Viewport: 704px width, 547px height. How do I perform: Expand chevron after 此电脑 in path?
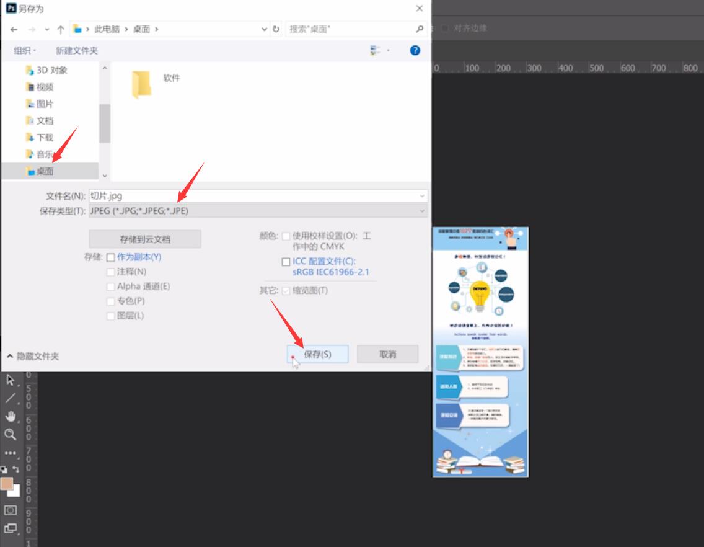(126, 29)
